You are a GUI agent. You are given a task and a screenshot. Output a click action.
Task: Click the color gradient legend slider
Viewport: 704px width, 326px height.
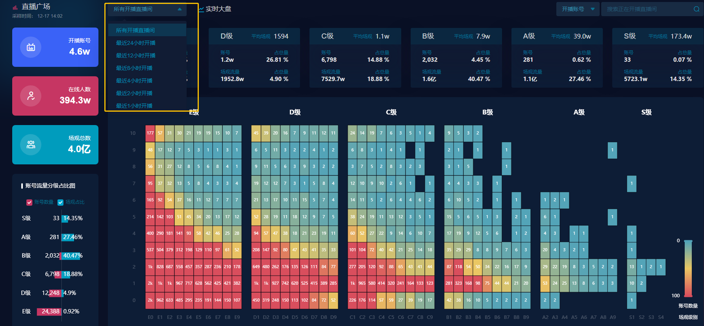[x=688, y=268]
